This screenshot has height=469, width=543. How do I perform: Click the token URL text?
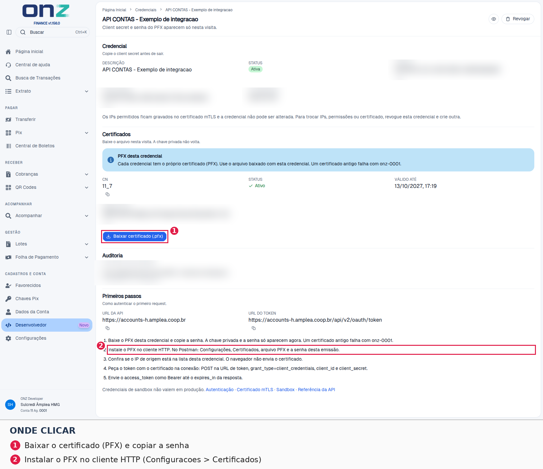pyautogui.click(x=315, y=320)
